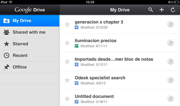Open details arrow for Importado desde...mer bloc de notas
Screen dimensions: 180x106
[x=171, y=61]
